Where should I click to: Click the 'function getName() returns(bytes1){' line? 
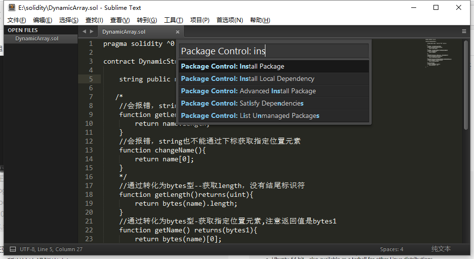tap(188, 230)
